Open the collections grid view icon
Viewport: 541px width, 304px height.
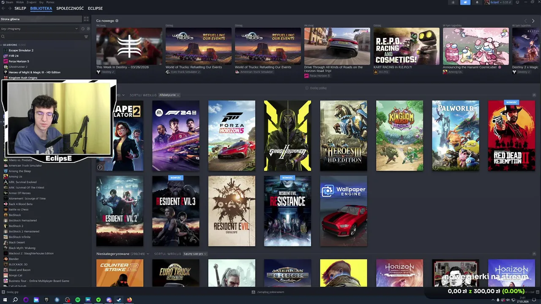pos(86,19)
